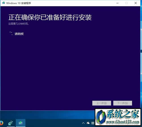Minimize the Windows 10 安装程序 window
Image resolution: width=142 pixels, height=127 pixels.
click(118, 3)
